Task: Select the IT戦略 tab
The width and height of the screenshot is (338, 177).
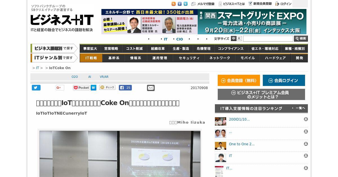Action: (x=91, y=58)
